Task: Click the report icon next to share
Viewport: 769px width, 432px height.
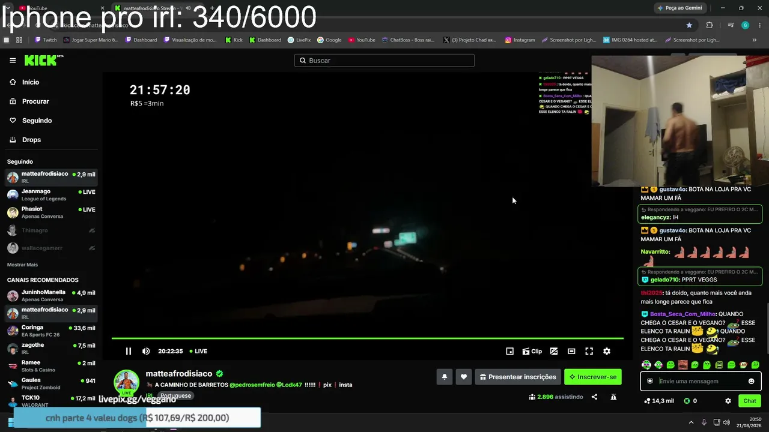Action: 613,397
